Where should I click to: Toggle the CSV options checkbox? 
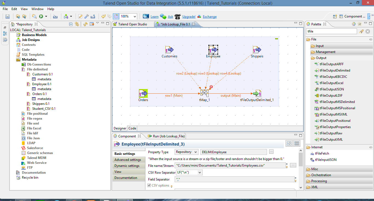[x=149, y=185]
